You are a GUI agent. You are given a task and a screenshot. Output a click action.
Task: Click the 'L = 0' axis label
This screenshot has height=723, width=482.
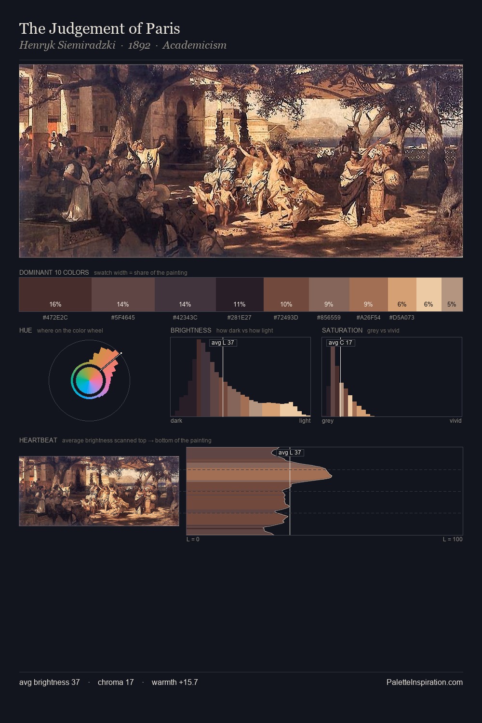tap(193, 539)
